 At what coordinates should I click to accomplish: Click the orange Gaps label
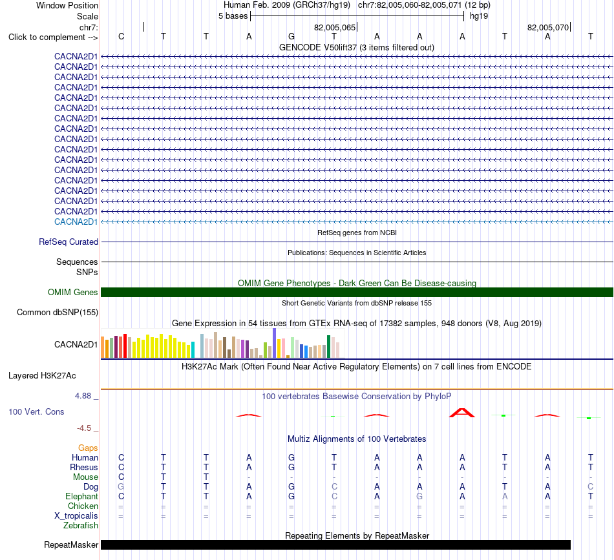88,448
